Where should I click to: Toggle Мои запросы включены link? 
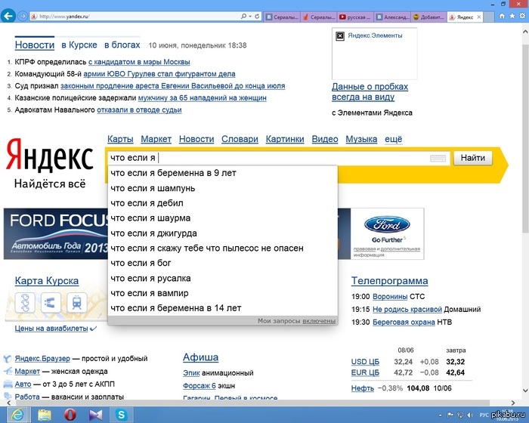pos(319,321)
